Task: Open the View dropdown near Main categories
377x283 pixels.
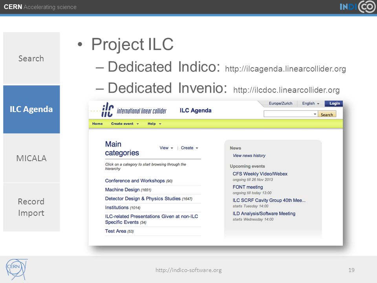Action: [166, 148]
